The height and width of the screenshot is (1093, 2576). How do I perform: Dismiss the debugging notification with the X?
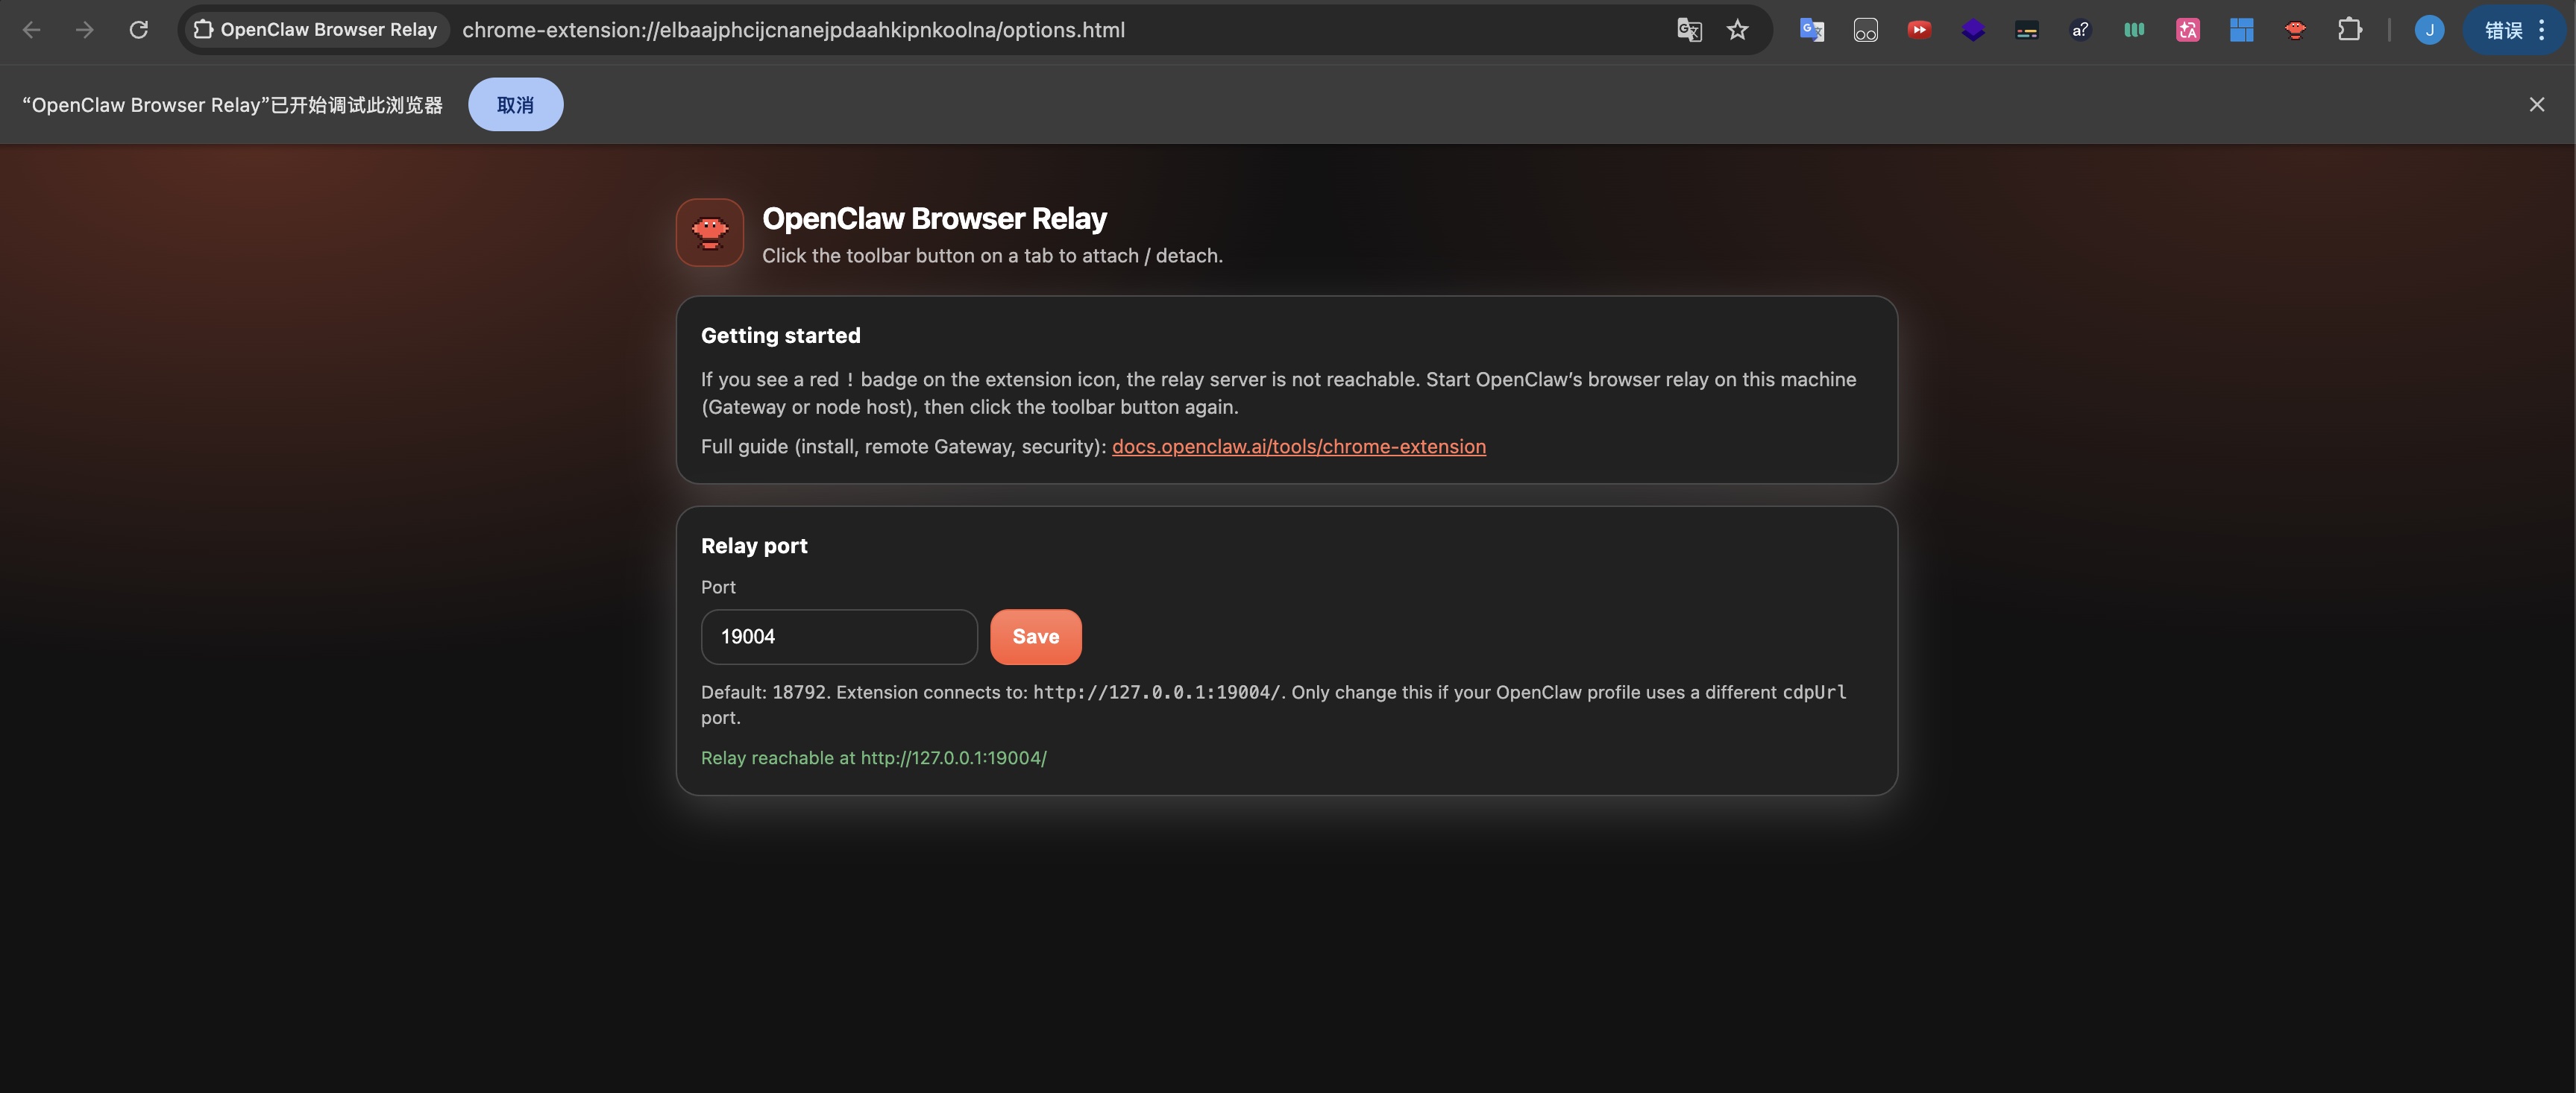click(2537, 104)
